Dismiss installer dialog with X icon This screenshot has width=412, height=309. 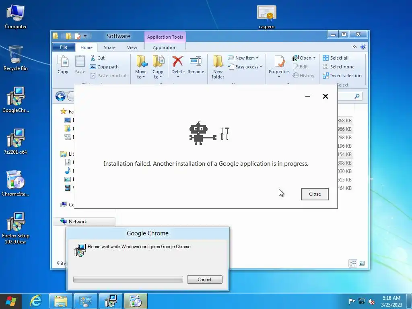(325, 96)
